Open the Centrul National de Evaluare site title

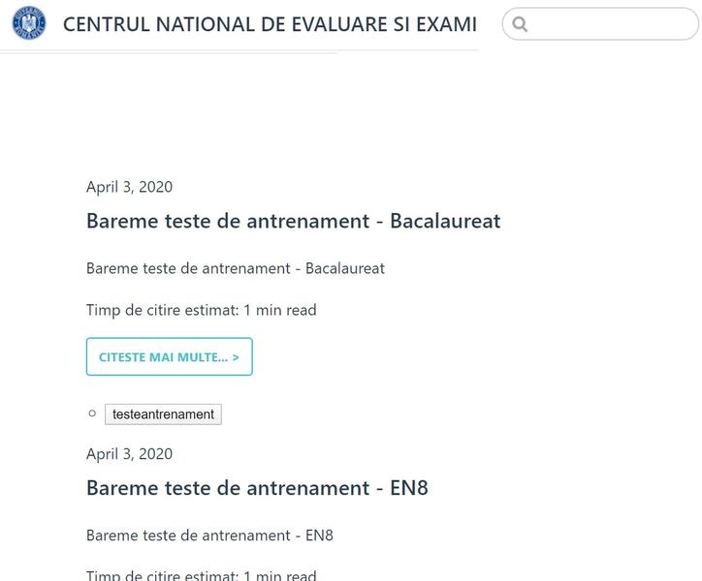tap(270, 24)
